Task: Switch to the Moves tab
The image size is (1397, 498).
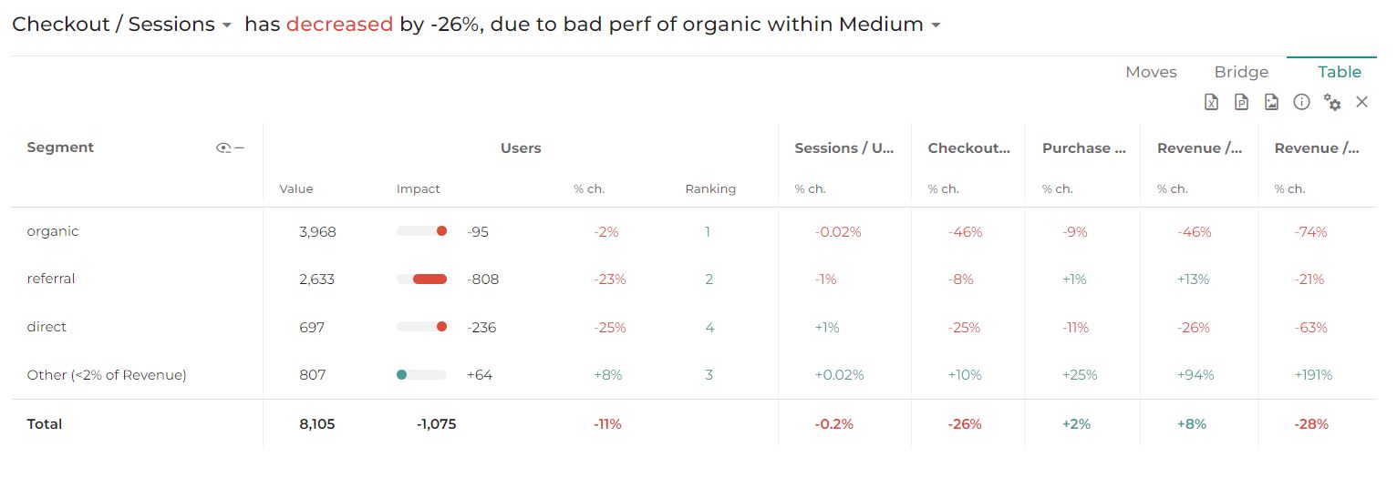Action: [x=1151, y=72]
